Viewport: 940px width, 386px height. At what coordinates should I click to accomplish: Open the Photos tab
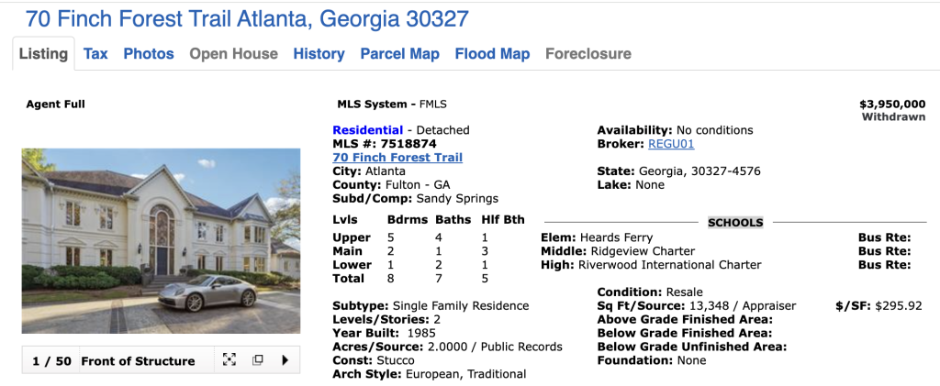coord(149,54)
